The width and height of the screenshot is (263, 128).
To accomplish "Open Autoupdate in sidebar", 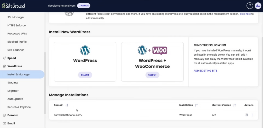I will click(15, 99).
